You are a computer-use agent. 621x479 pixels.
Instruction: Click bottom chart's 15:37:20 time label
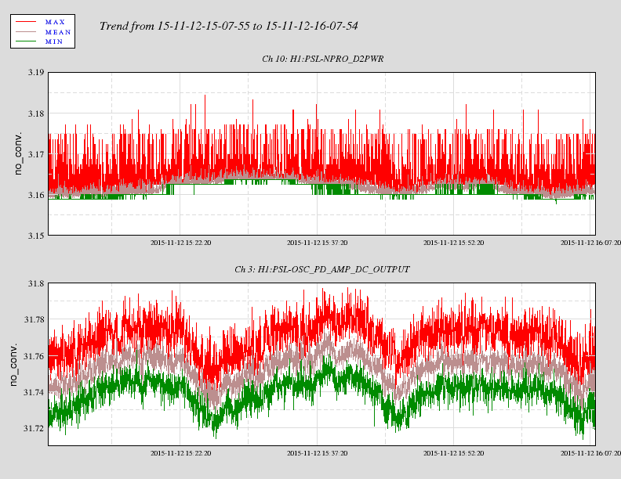point(318,453)
